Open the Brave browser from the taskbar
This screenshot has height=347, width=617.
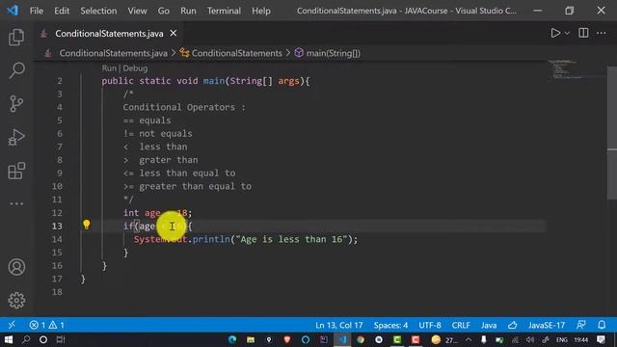[287, 339]
